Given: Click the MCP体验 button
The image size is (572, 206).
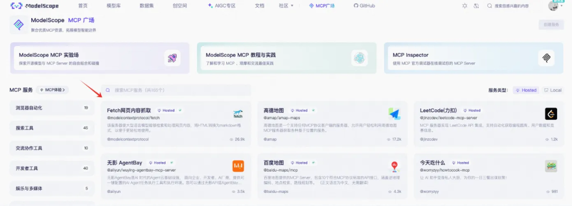Looking at the screenshot, I should coord(52,89).
